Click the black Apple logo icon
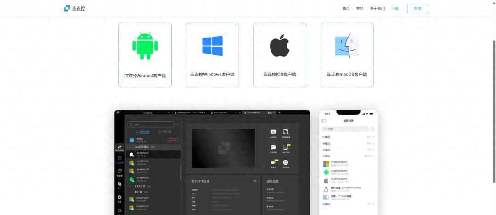496x215 pixels. (280, 46)
